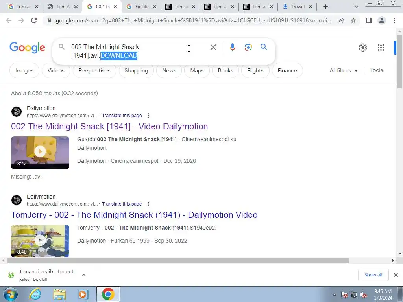Filter results by Maps
403x302 pixels.
pos(197,70)
